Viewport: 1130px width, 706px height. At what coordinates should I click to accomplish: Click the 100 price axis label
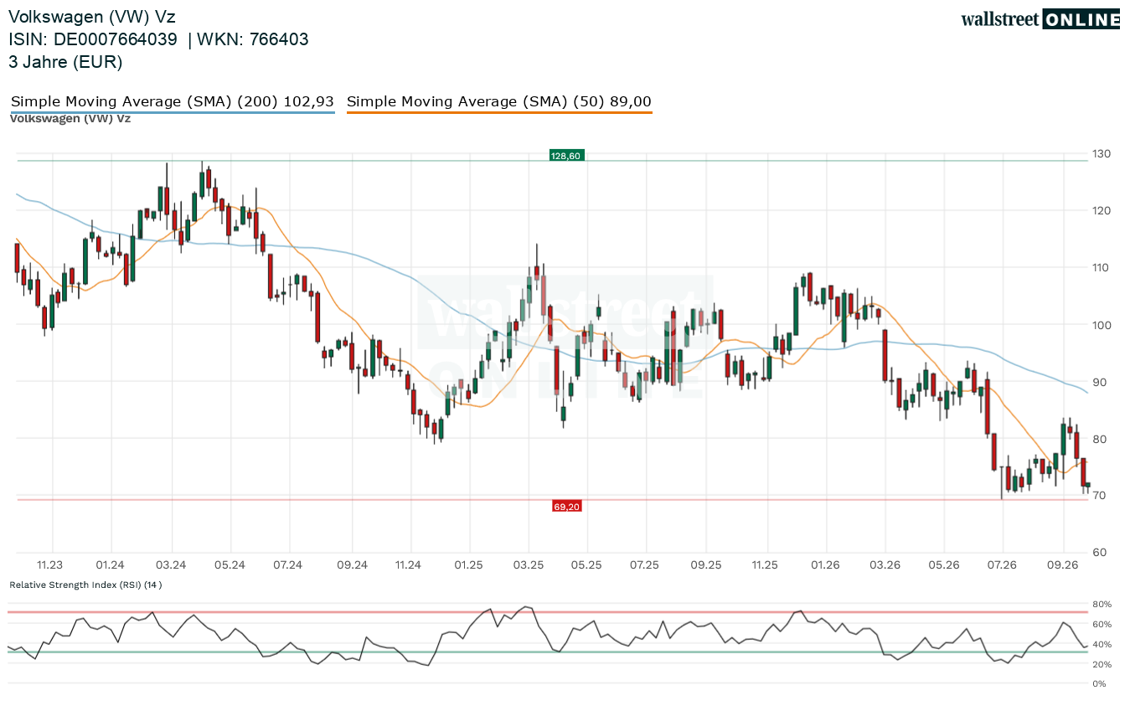1101,325
